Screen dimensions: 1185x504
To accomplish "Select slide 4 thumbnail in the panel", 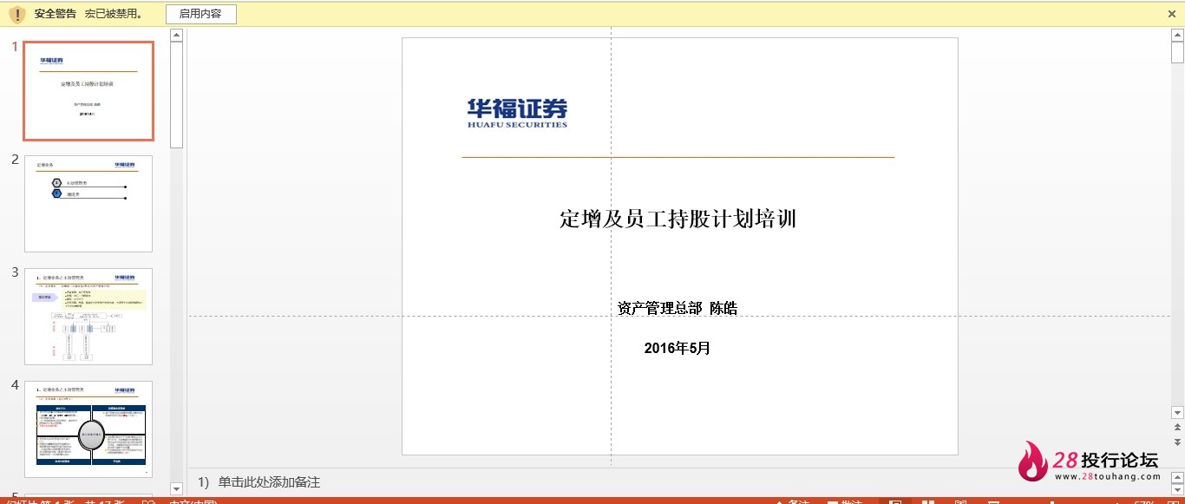I will pyautogui.click(x=88, y=429).
